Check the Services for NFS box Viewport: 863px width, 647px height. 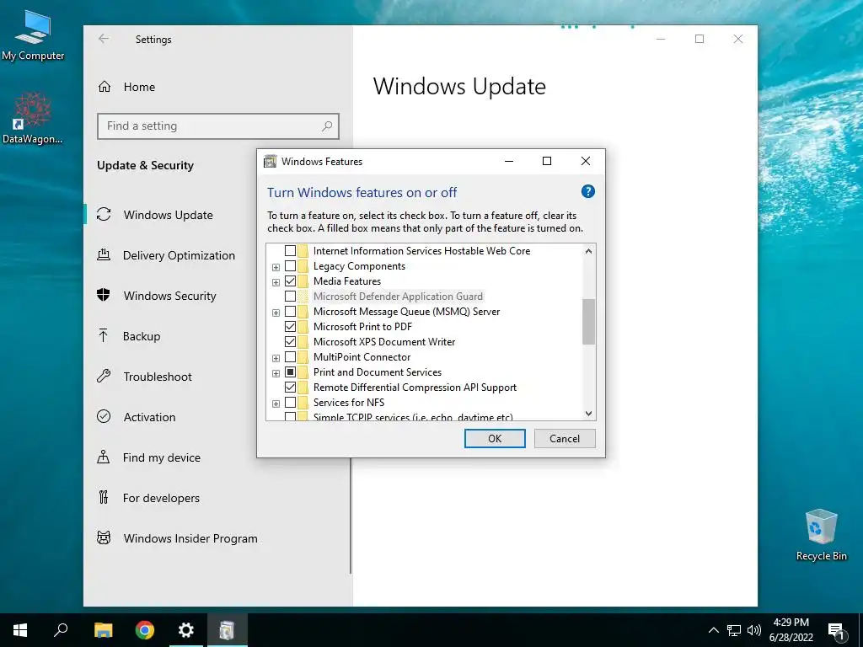tap(290, 403)
